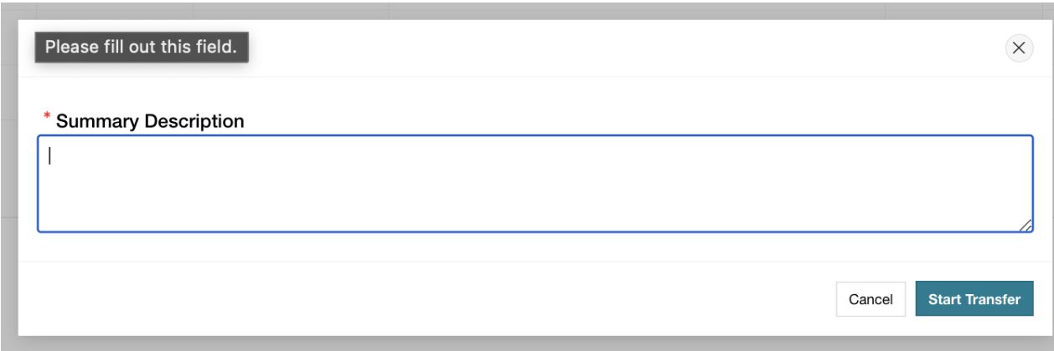Hit the teal Start Transfer button
Image resolution: width=1054 pixels, height=351 pixels.
(x=974, y=299)
